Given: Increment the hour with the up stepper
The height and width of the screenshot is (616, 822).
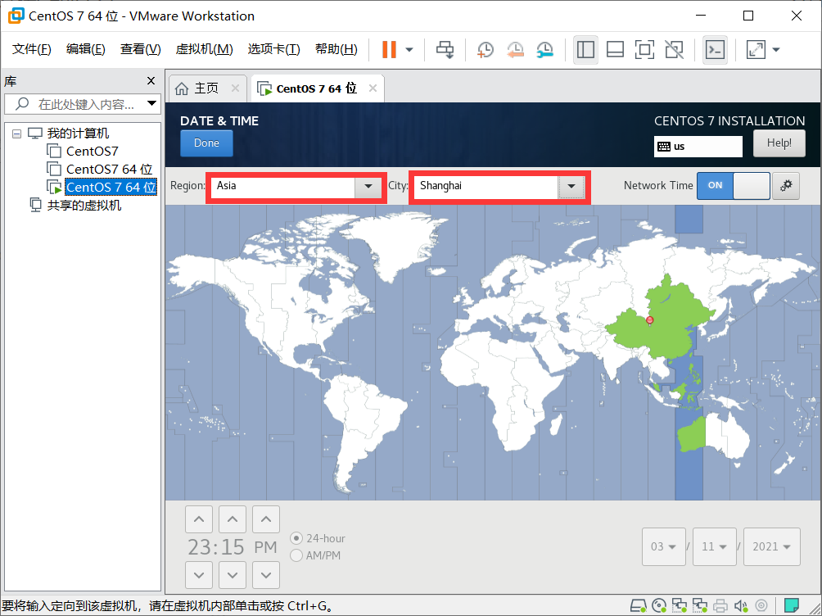Looking at the screenshot, I should click(198, 519).
